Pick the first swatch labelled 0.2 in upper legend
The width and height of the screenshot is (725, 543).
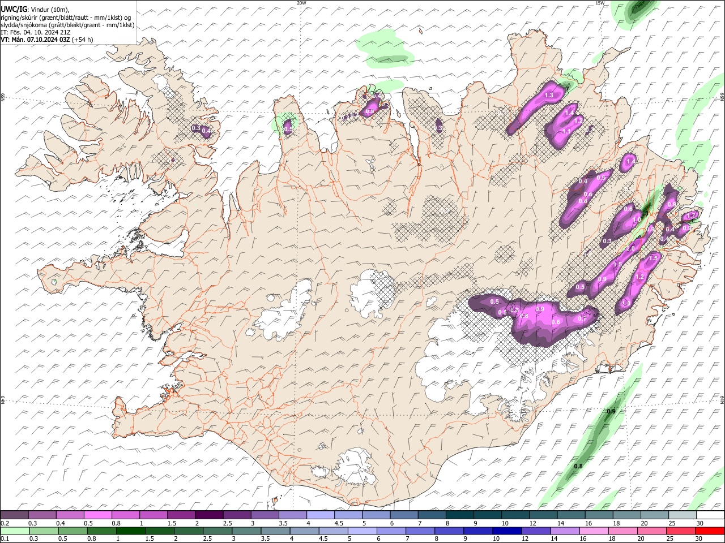[x=15, y=515]
